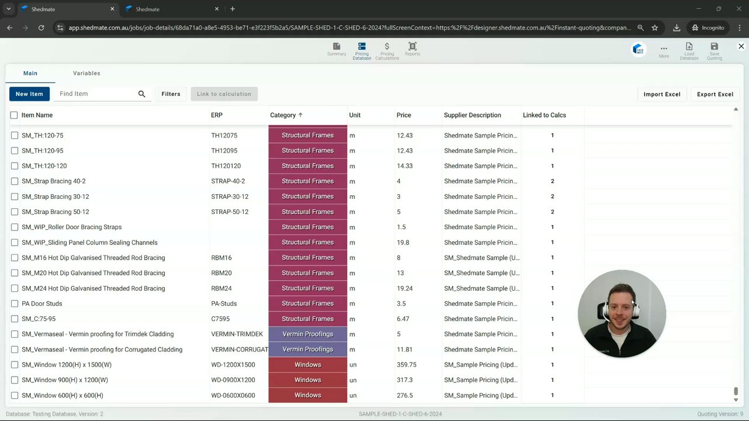
Task: Switch to the Variables tab
Action: pyautogui.click(x=87, y=73)
